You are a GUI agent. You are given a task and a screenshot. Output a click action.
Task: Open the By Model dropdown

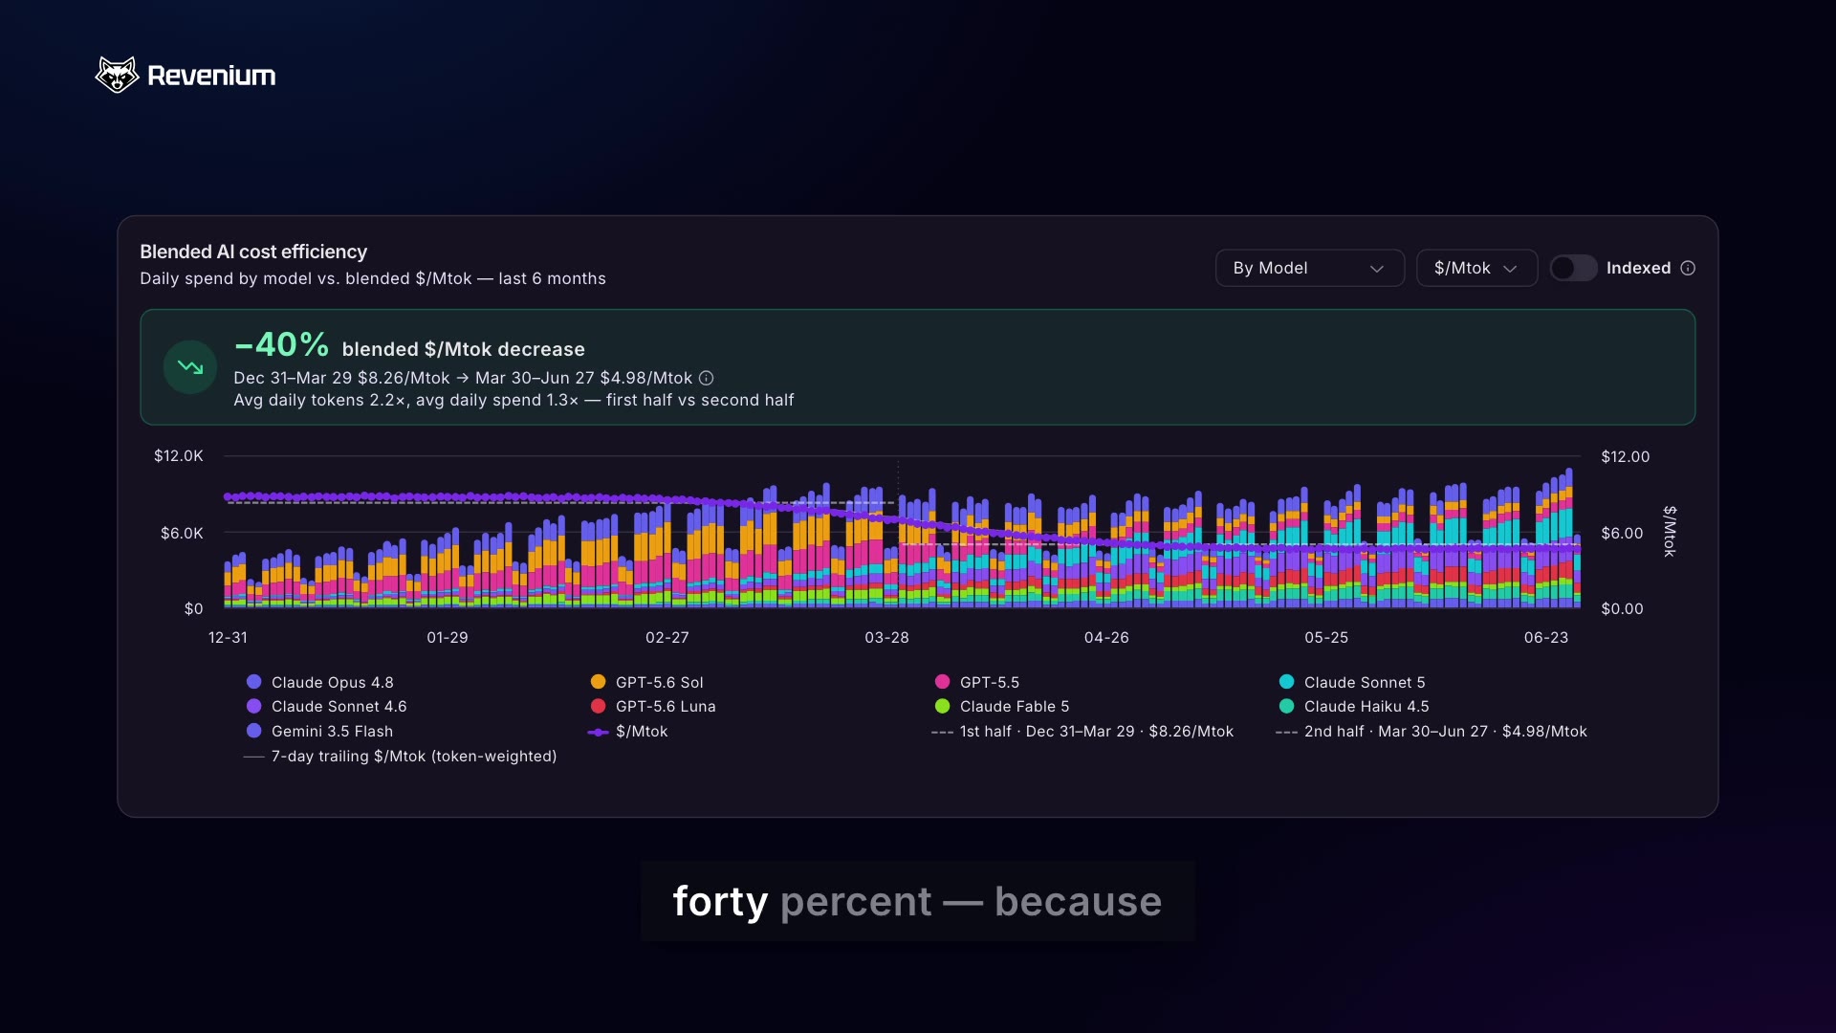[x=1309, y=268]
